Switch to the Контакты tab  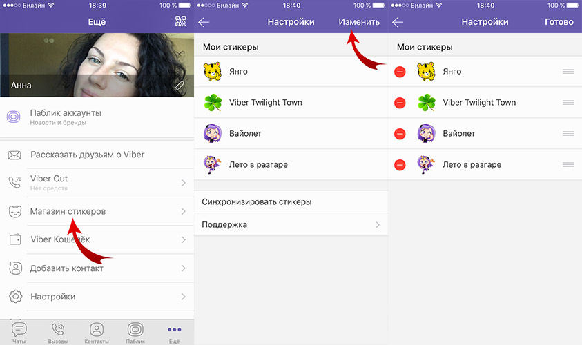coord(97,333)
